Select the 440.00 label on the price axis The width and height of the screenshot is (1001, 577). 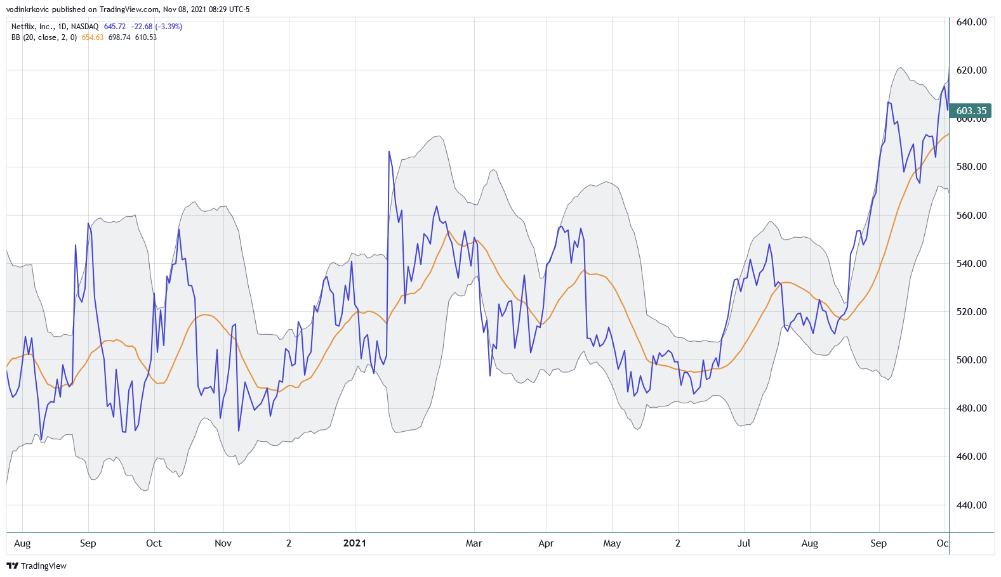click(971, 505)
